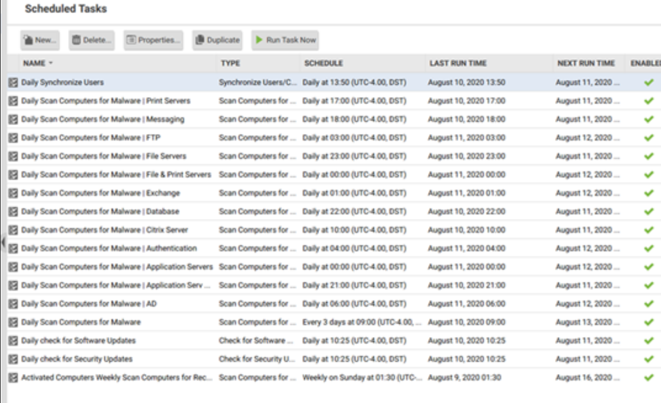Click enabled checkmark of Exchange scan row
The image size is (661, 403).
tap(649, 193)
